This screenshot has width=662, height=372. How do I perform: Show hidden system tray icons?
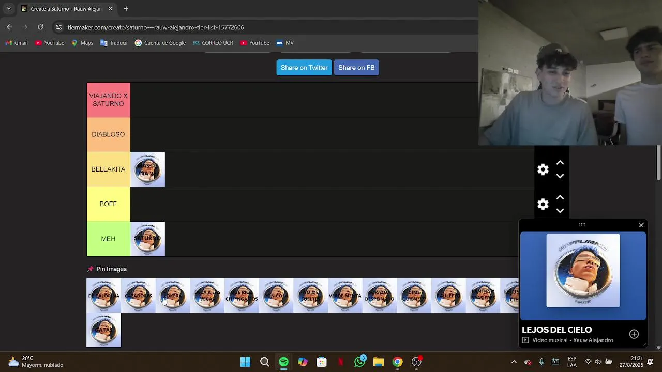pyautogui.click(x=514, y=362)
